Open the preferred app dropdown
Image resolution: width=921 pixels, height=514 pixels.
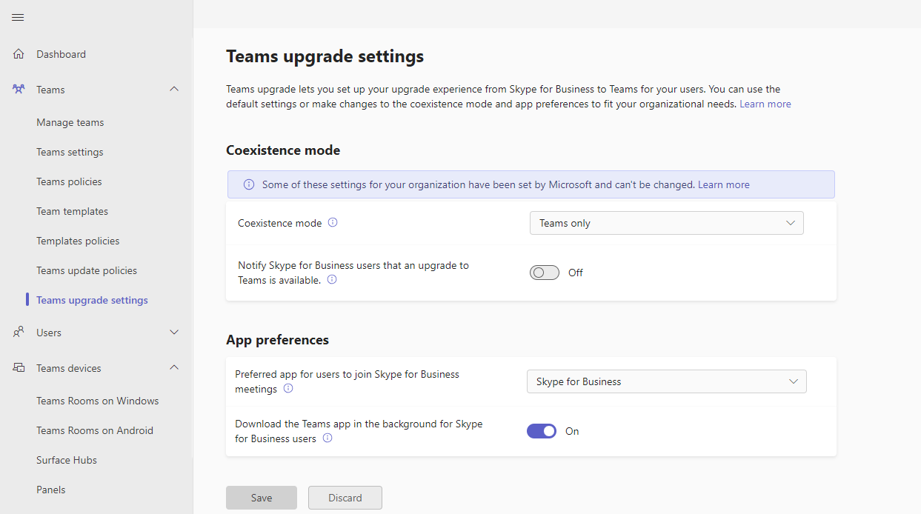pyautogui.click(x=667, y=381)
